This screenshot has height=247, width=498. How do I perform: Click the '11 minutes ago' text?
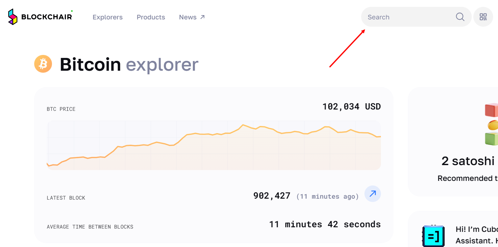pyautogui.click(x=328, y=196)
